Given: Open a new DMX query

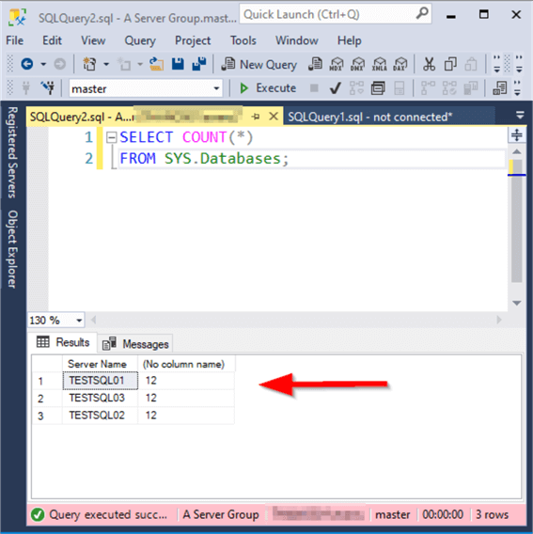Looking at the screenshot, I should pos(357,64).
